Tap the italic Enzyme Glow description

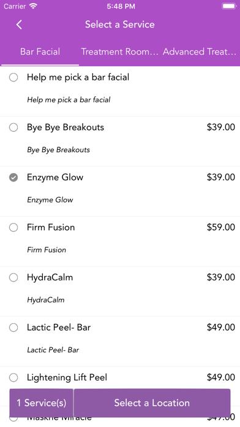[50, 200]
